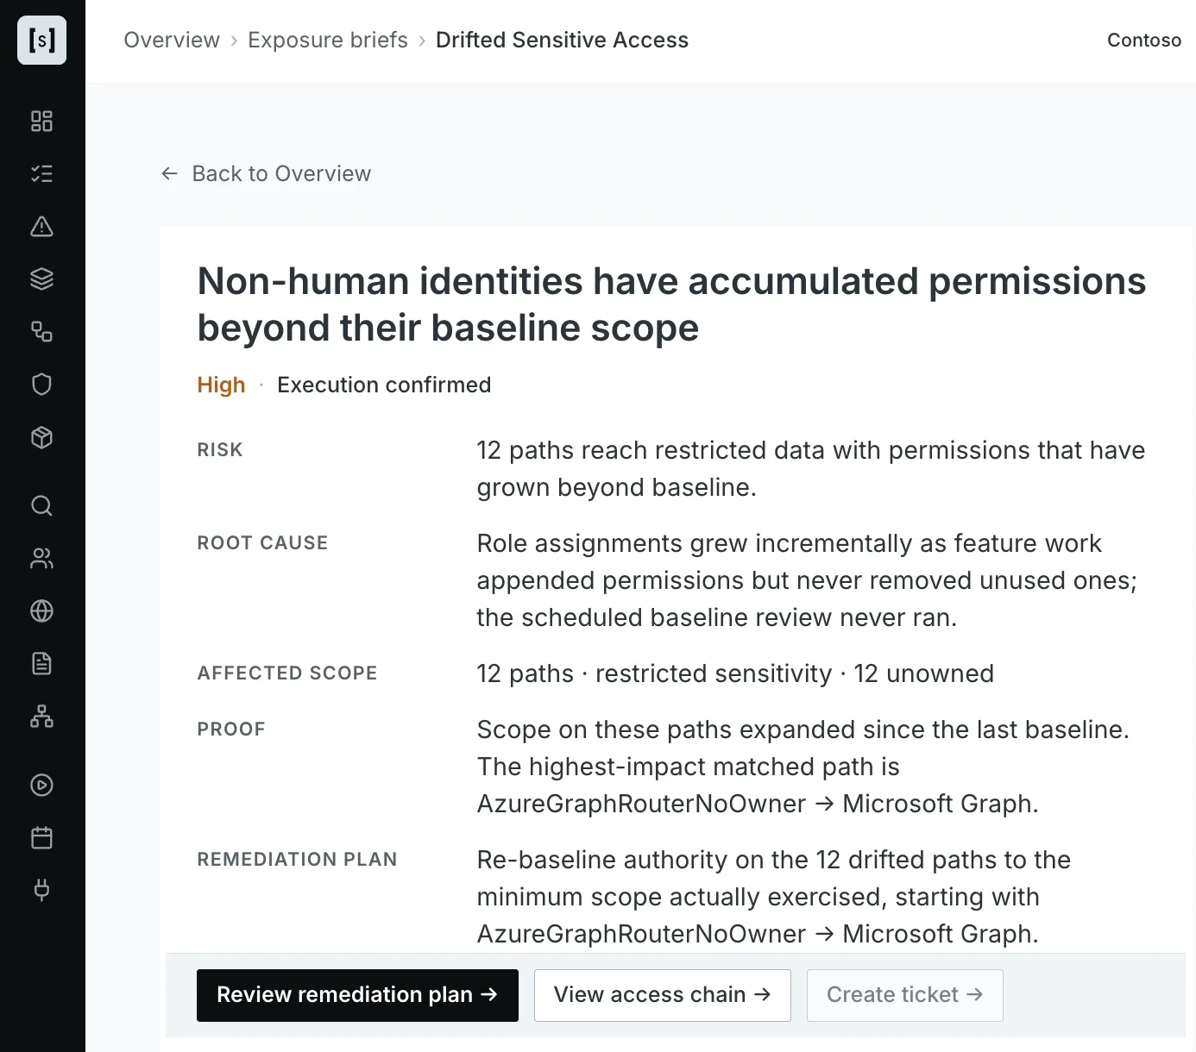Click Create ticket button
This screenshot has width=1196, height=1052.
(x=904, y=995)
